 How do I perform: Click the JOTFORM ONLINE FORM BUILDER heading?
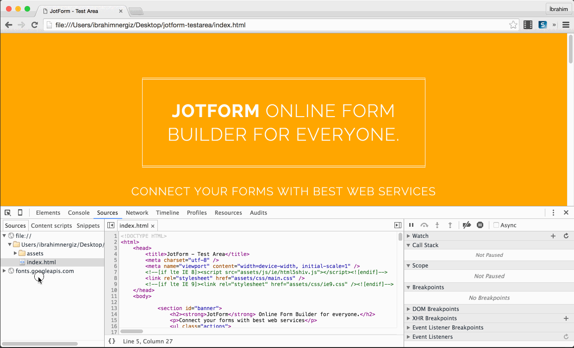click(x=283, y=123)
